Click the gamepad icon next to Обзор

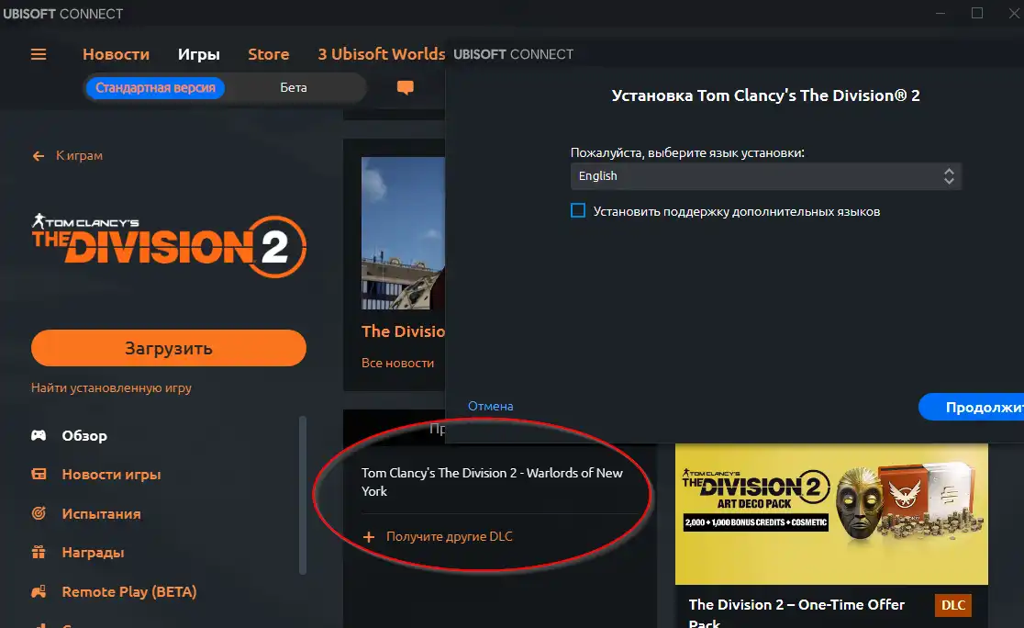[39, 435]
